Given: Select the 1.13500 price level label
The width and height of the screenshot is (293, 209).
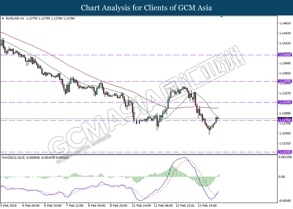Looking at the screenshot, I should pos(285,82).
